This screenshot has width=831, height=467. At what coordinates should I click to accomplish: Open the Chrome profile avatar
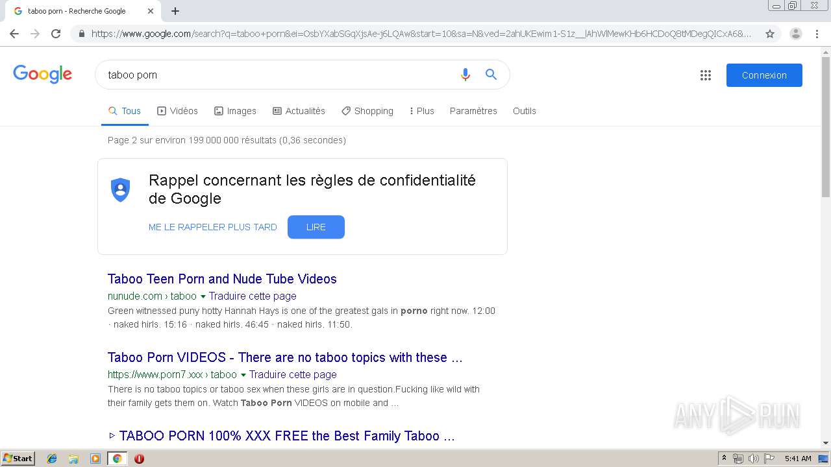[795, 34]
